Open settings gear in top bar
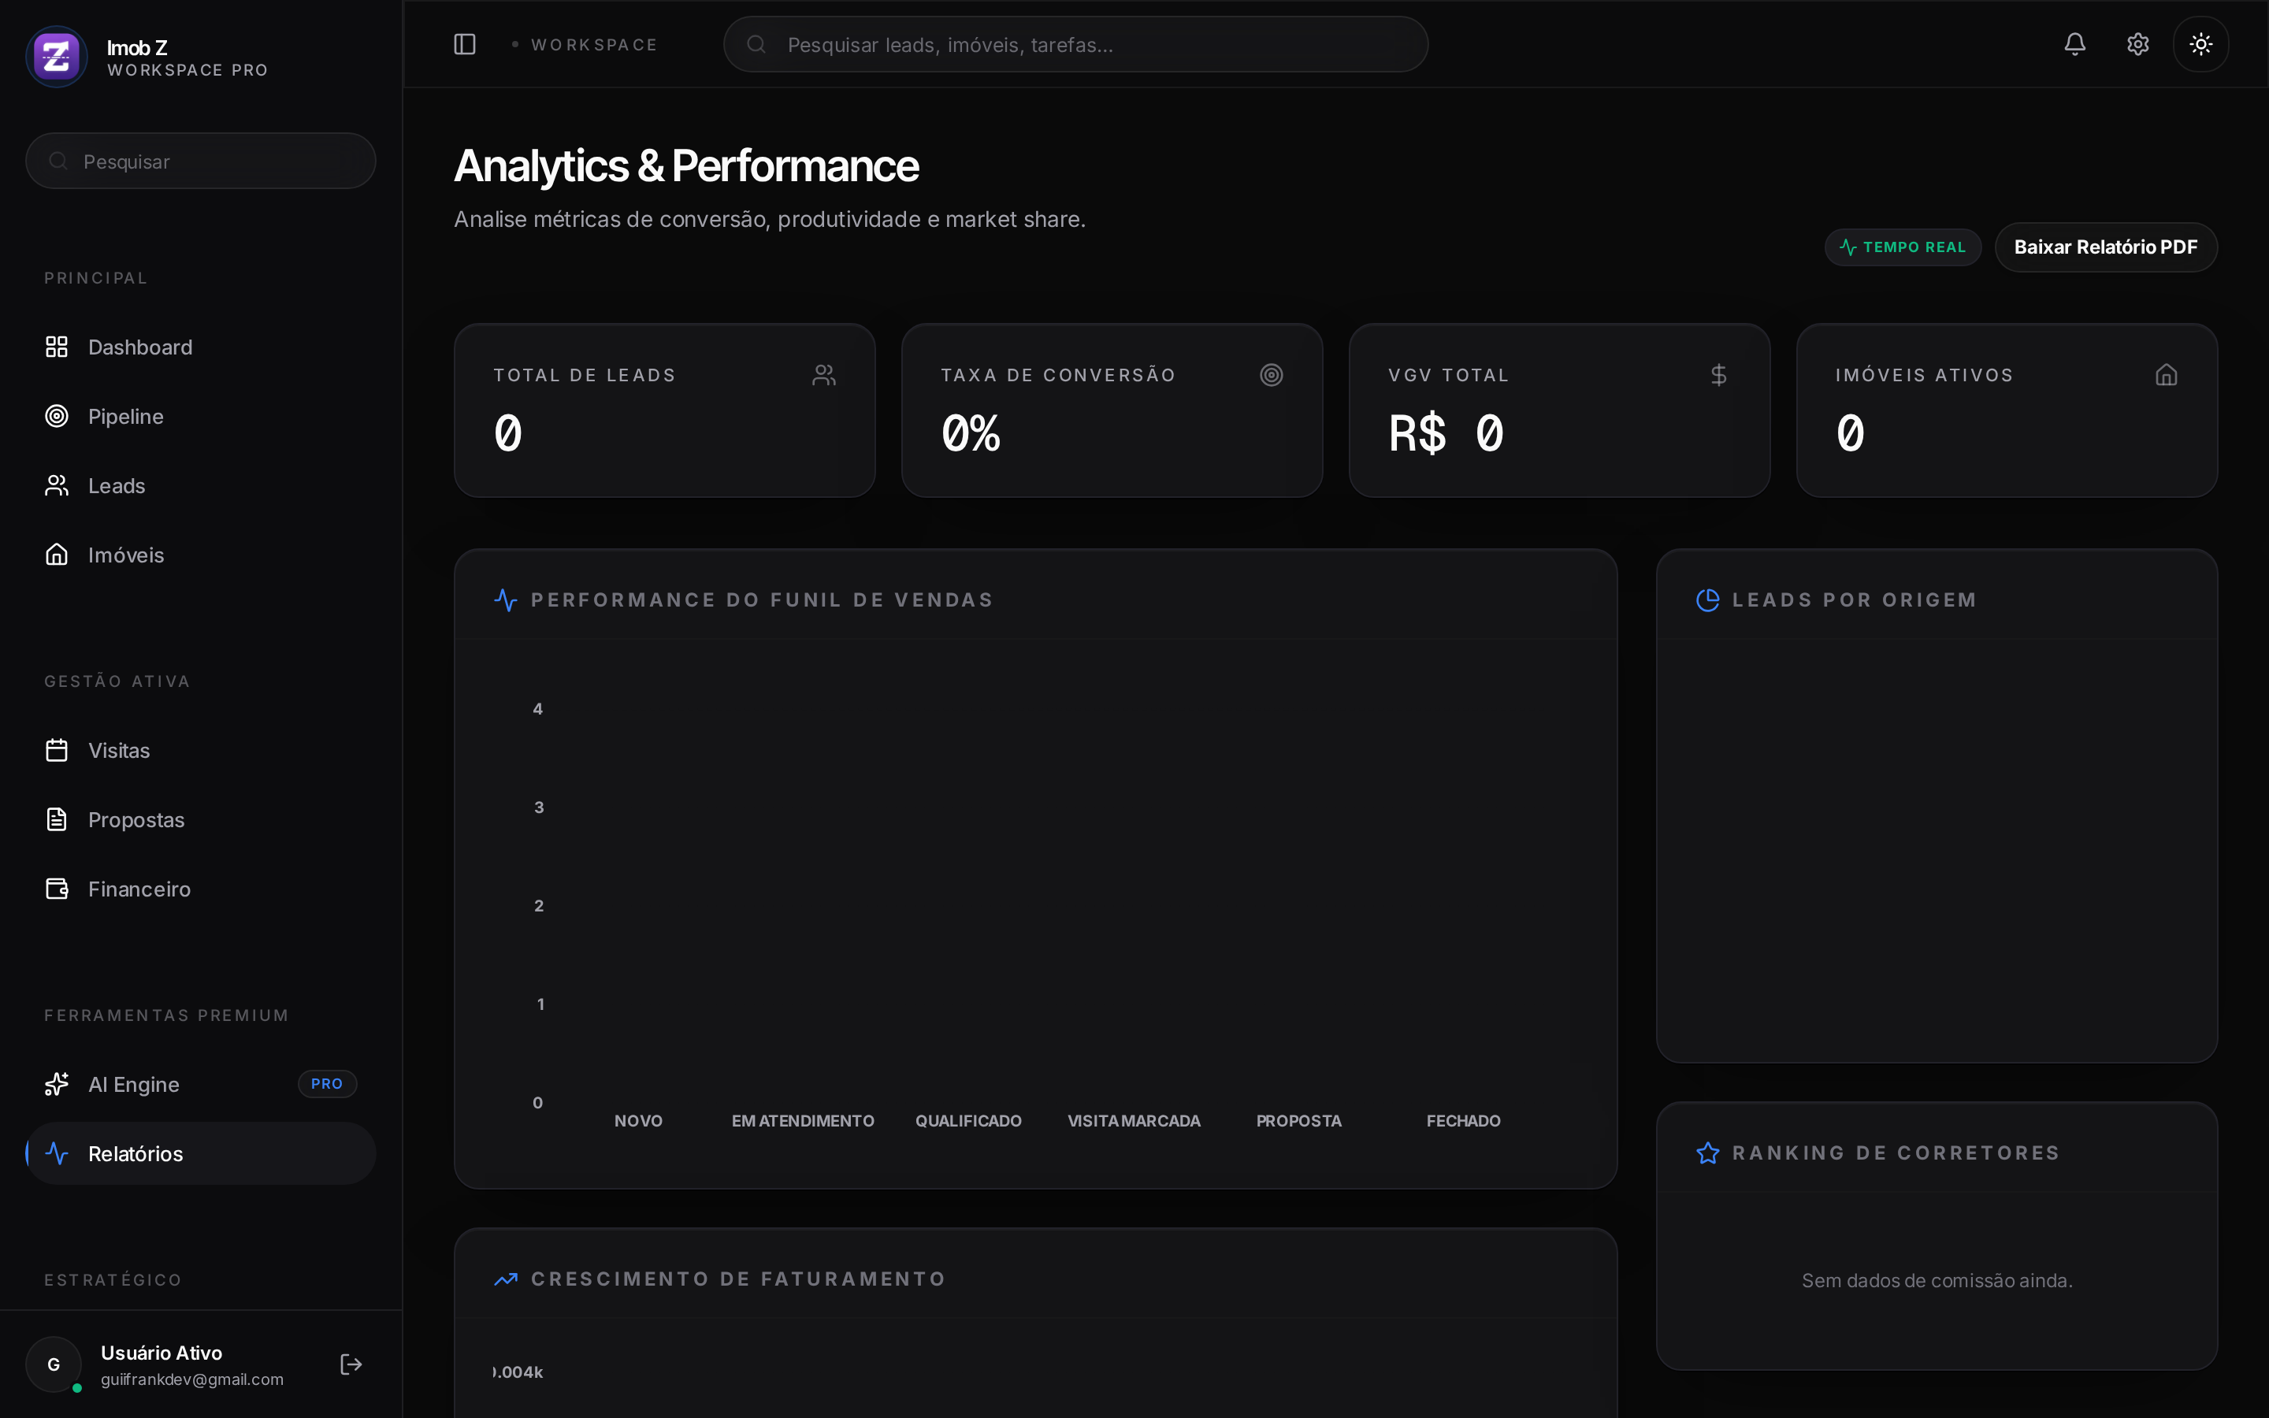2269x1418 pixels. 2137,44
